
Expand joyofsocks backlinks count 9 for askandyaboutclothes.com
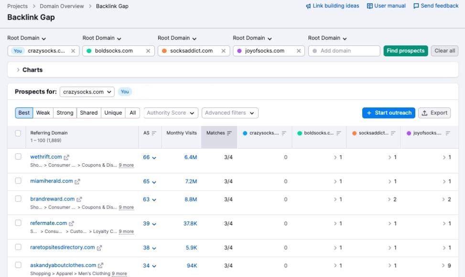pos(446,266)
